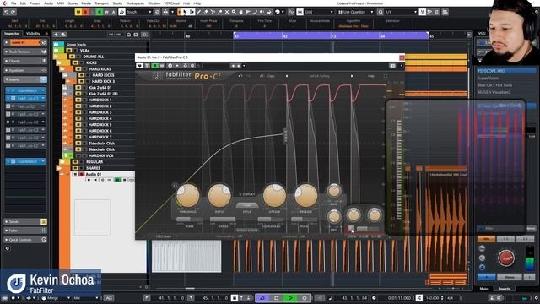Expand the KICKS folder track
The width and height of the screenshot is (540, 304).
[59, 62]
